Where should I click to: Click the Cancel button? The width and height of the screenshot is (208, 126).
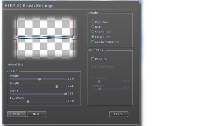(x=119, y=114)
